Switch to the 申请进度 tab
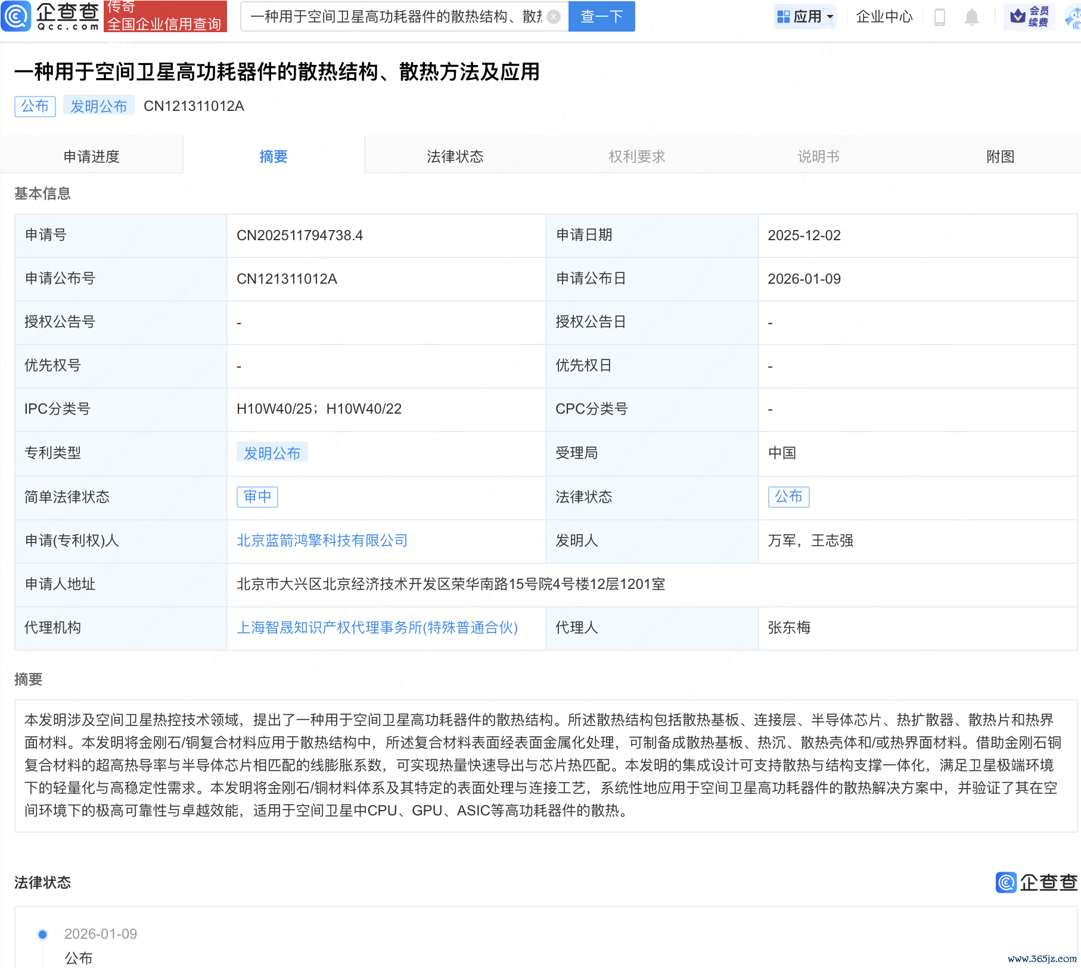This screenshot has width=1081, height=968. tap(91, 156)
